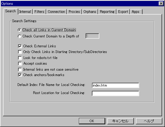Focus the Root Location for Local Checking field
Screen dimensions: 165x127
click(115, 93)
